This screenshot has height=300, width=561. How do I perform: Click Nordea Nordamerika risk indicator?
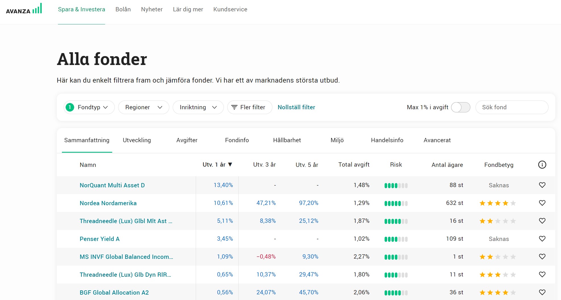(x=396, y=204)
